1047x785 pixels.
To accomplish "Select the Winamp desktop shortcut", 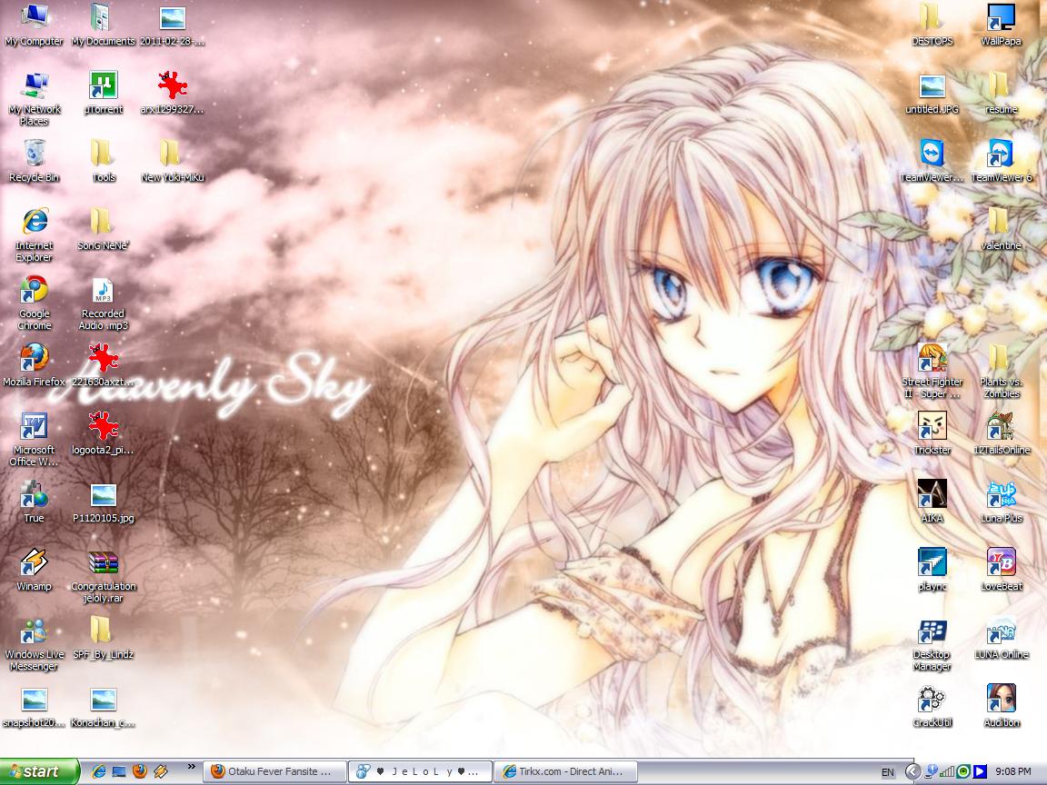I will pyautogui.click(x=34, y=570).
